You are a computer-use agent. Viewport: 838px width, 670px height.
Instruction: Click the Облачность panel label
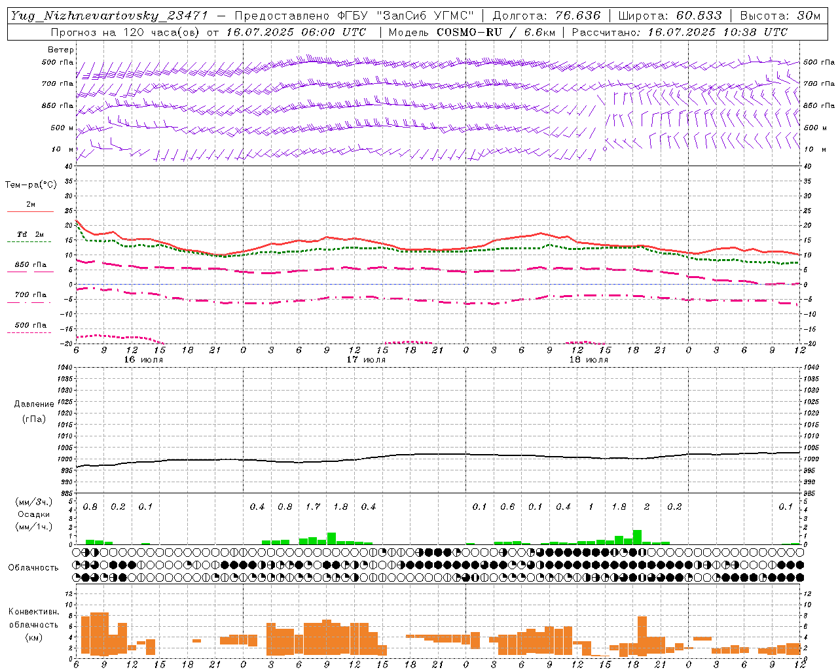tap(33, 568)
